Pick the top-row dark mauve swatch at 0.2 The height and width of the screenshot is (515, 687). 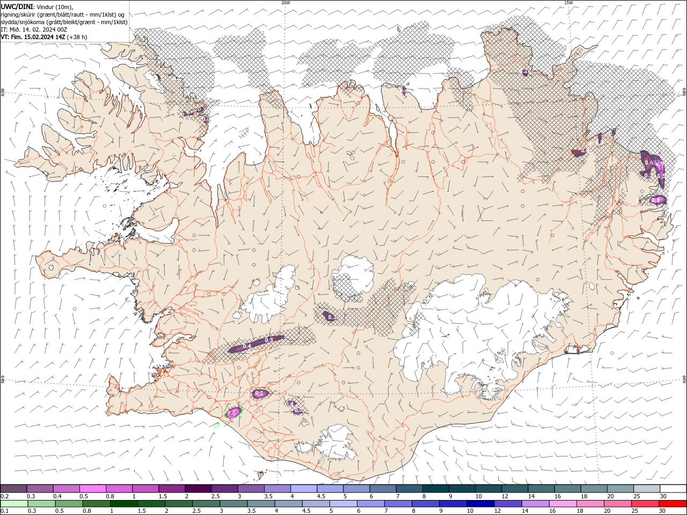coord(14,489)
